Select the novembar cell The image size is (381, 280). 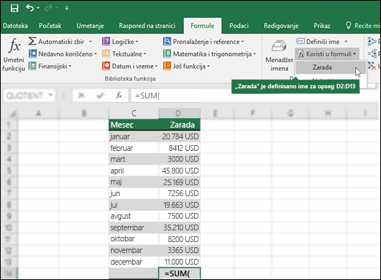134,250
